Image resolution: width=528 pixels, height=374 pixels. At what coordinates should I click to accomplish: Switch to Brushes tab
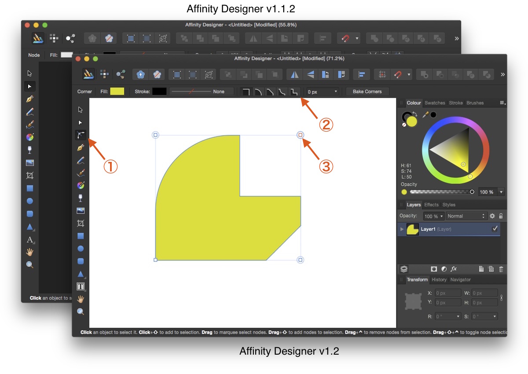pos(475,103)
